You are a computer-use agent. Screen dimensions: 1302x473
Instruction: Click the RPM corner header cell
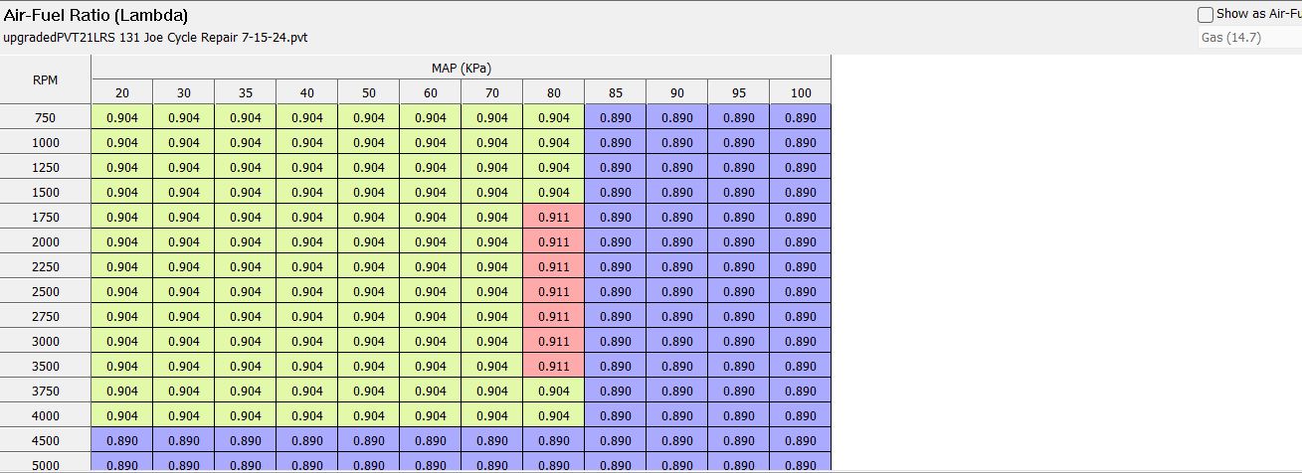46,79
